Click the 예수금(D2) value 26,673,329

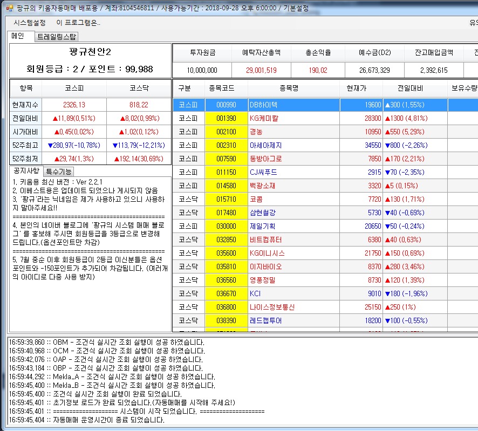click(374, 70)
